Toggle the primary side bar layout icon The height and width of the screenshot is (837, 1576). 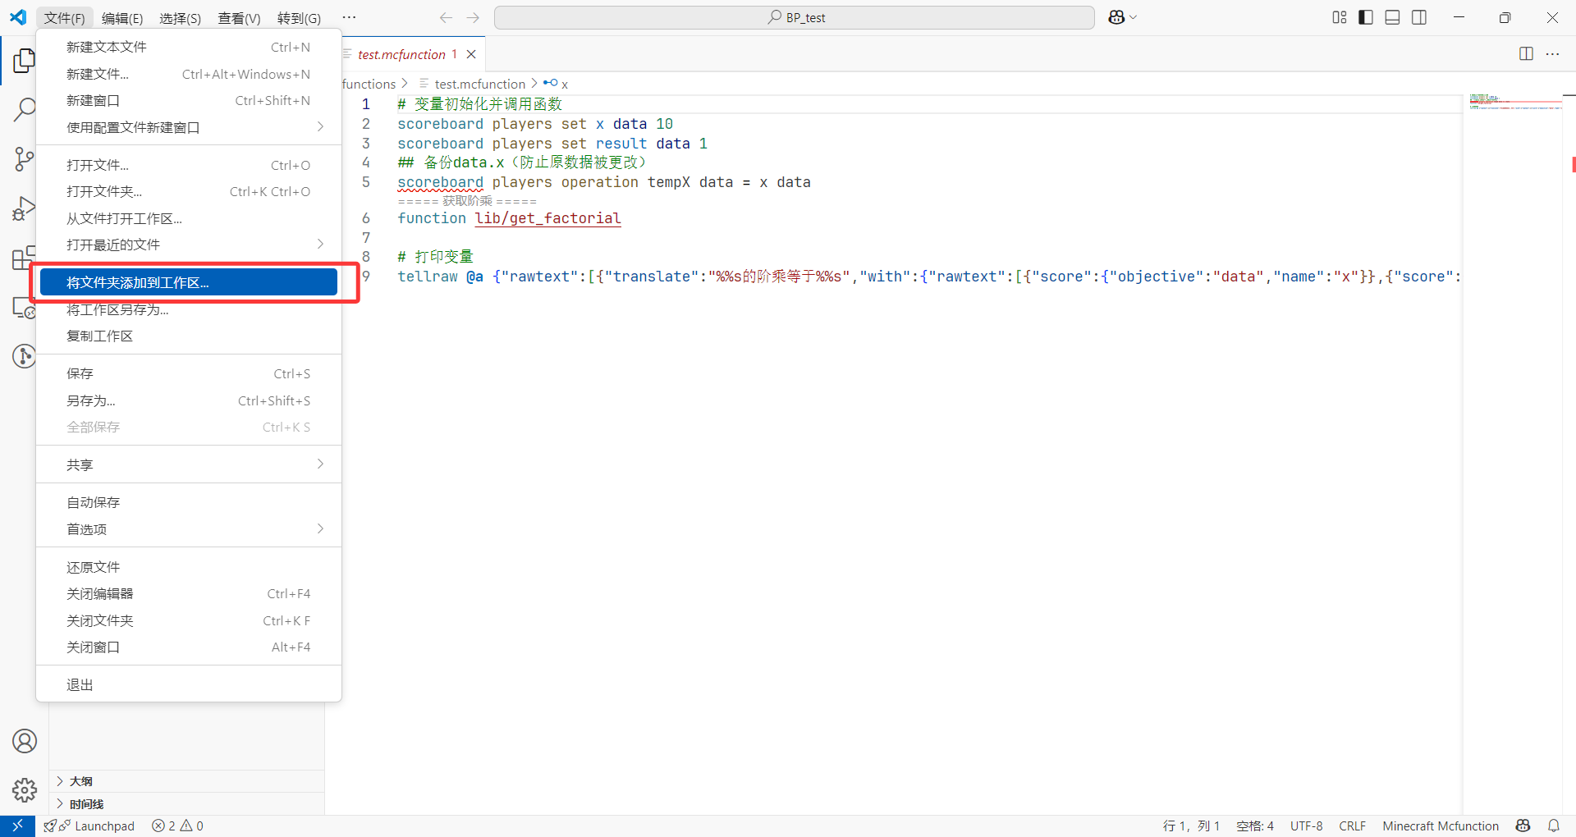[x=1366, y=17]
